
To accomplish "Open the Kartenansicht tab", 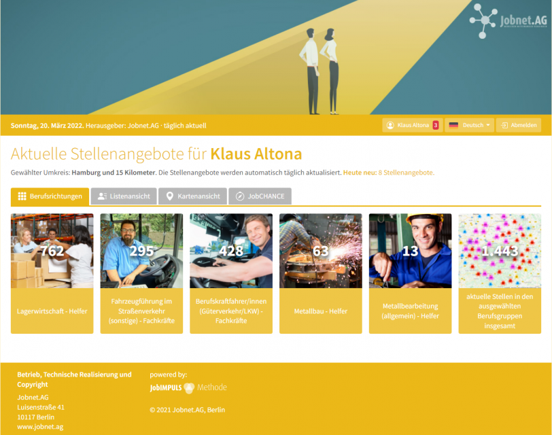I will 192,196.
